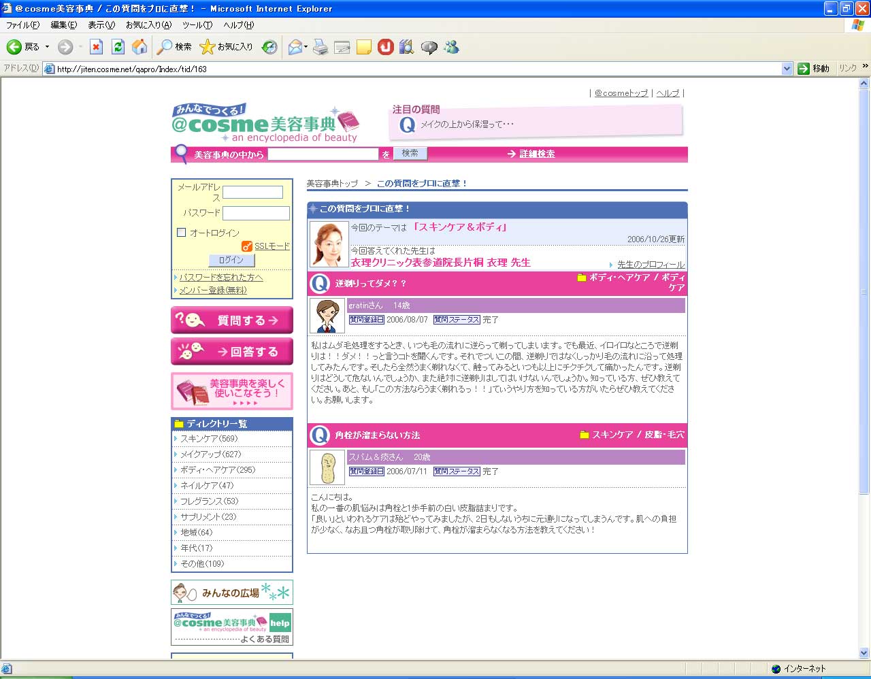Click the SSLモード key icon
This screenshot has width=871, height=679.
point(246,246)
